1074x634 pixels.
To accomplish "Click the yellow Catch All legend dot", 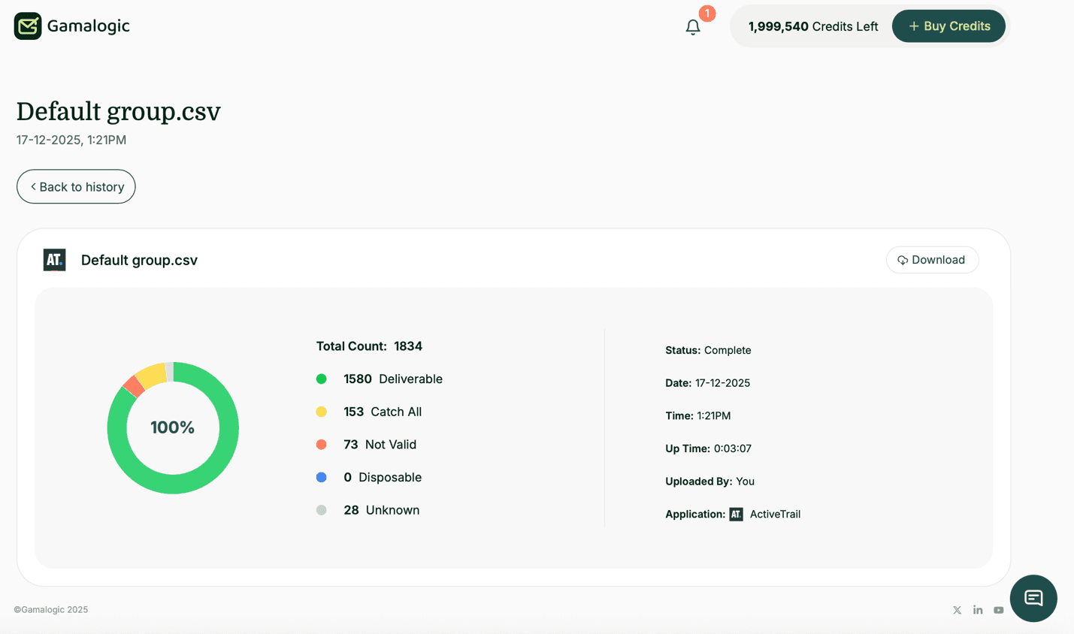I will [x=322, y=412].
